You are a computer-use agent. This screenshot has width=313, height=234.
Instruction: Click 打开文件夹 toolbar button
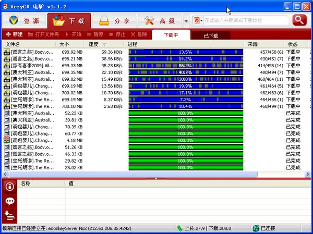pos(43,34)
